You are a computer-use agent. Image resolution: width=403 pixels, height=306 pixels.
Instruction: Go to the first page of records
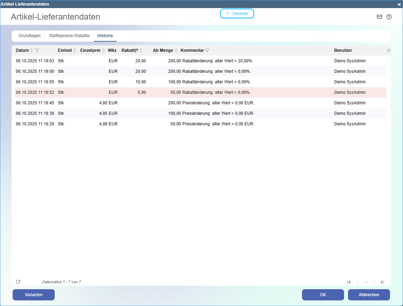point(349,282)
